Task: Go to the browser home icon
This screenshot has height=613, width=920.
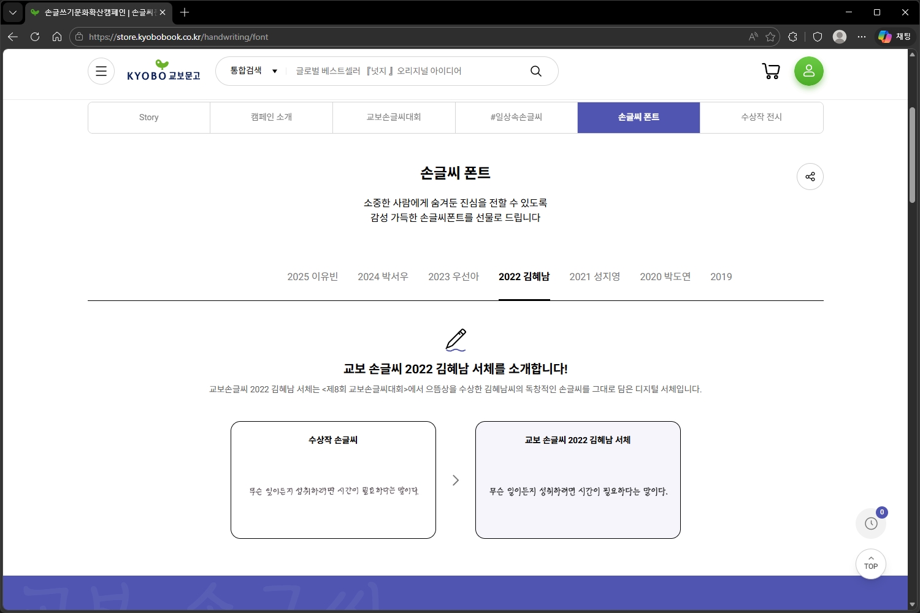Action: tap(57, 37)
